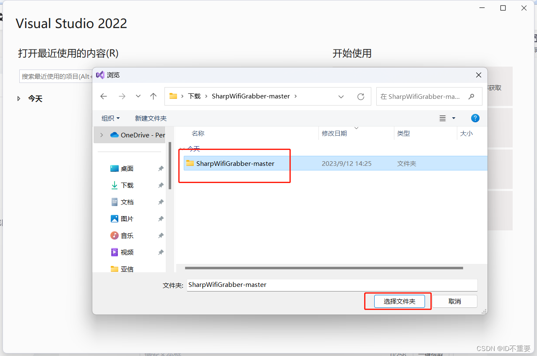Image resolution: width=537 pixels, height=356 pixels.
Task: Open 桌面 in the quick access list
Action: 122,168
